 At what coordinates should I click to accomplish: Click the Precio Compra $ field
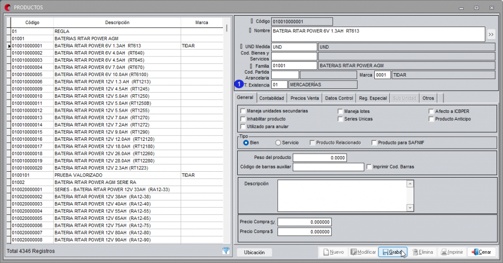point(305,232)
